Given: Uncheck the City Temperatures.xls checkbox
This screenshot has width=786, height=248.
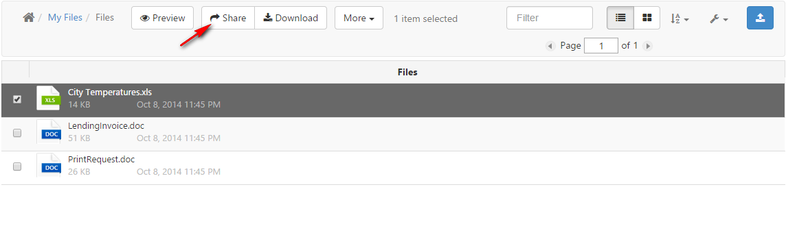Looking at the screenshot, I should pyautogui.click(x=17, y=99).
